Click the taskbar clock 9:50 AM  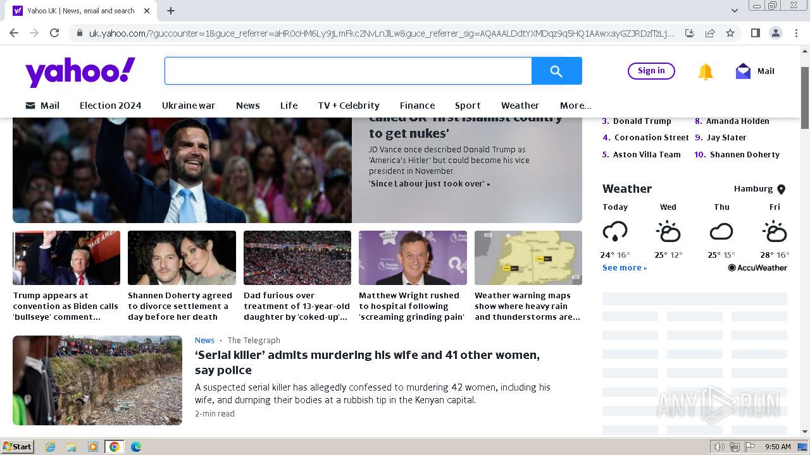coord(778,447)
